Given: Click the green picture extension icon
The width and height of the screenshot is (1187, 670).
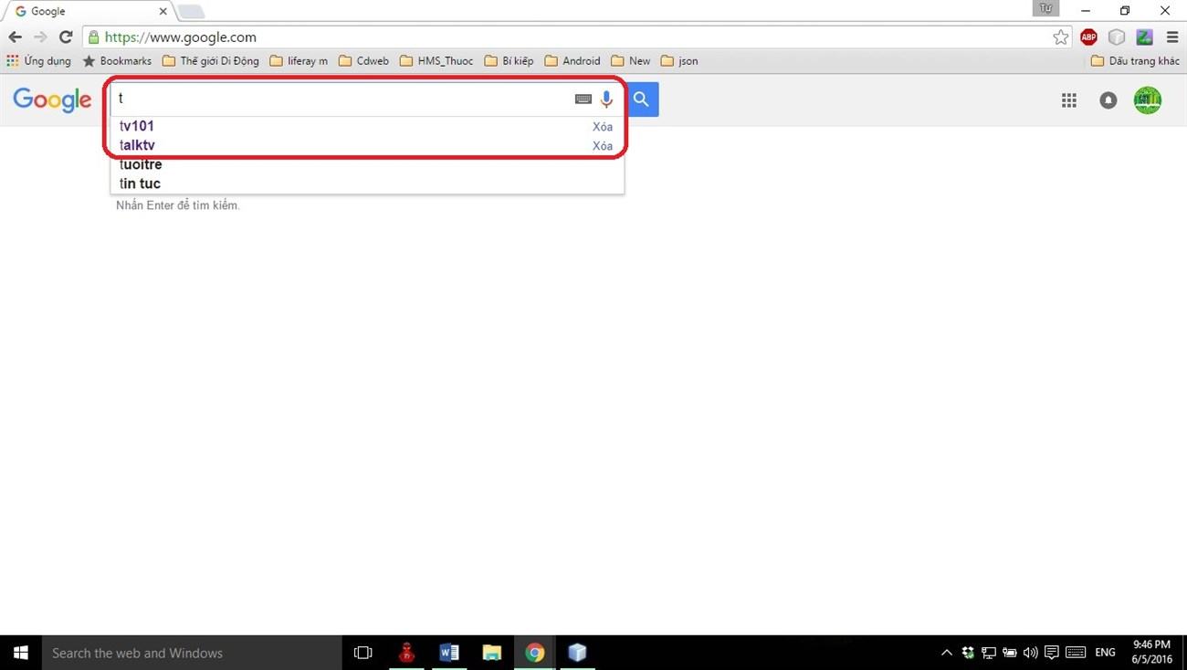Looking at the screenshot, I should pyautogui.click(x=1144, y=37).
